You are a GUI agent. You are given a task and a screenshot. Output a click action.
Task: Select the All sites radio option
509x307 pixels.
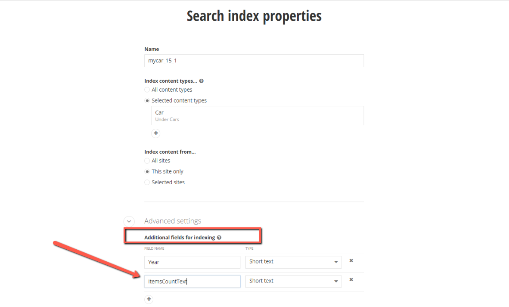click(x=147, y=161)
